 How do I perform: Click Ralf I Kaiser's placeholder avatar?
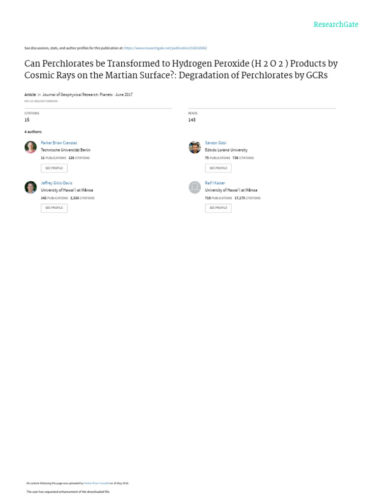coord(195,187)
